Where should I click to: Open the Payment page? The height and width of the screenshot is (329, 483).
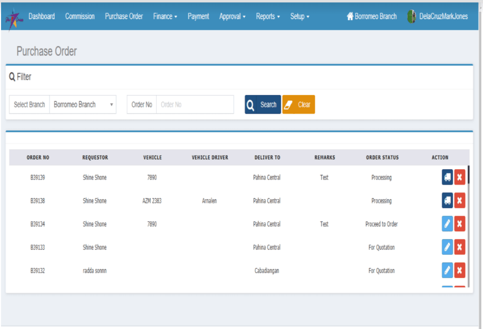click(198, 16)
